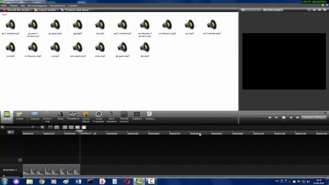Click the volume icon in system tray
Viewport: 329px width, 185px height.
308,181
